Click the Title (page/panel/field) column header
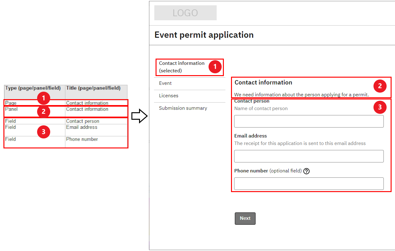395x251 pixels. (x=93, y=88)
